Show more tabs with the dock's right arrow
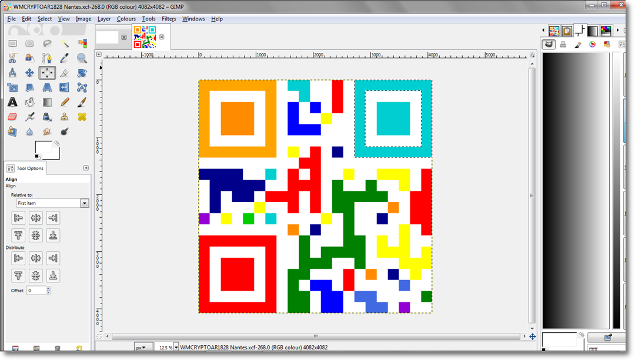The height and width of the screenshot is (361, 635). [x=617, y=31]
